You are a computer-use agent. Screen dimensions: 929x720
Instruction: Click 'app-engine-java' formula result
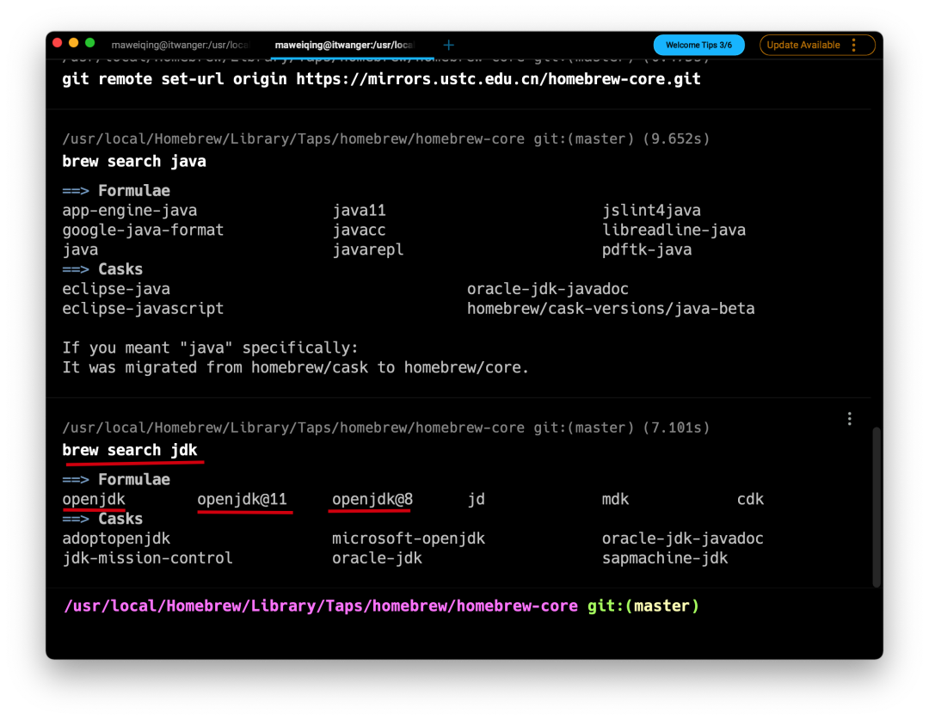[130, 211]
